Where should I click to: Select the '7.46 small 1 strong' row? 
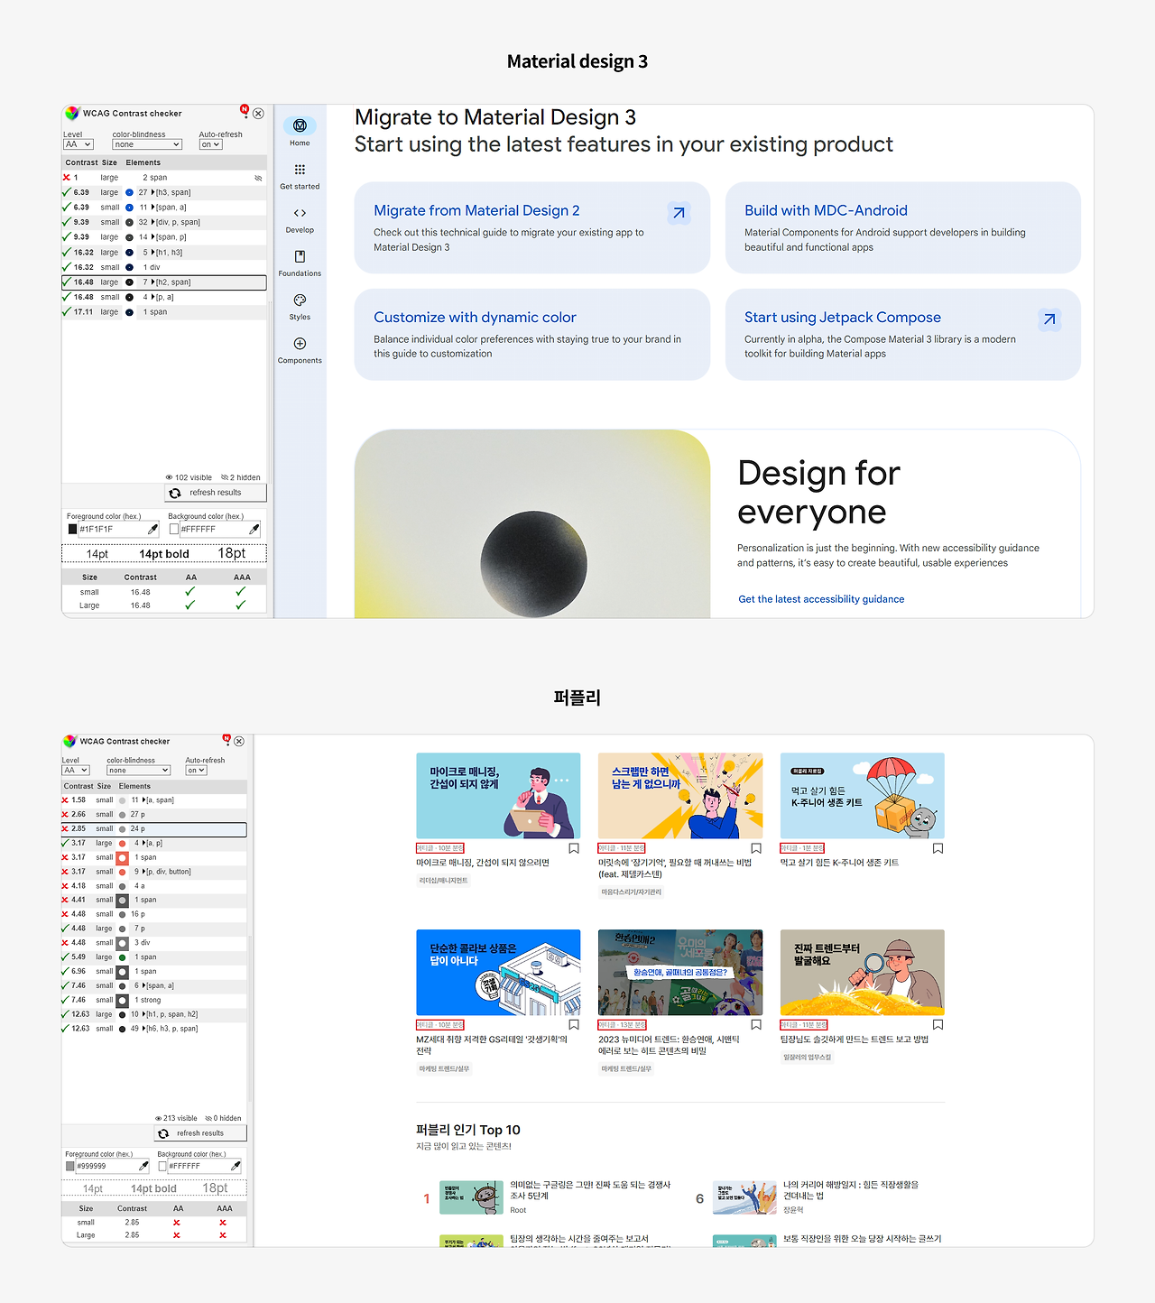pos(154,1000)
